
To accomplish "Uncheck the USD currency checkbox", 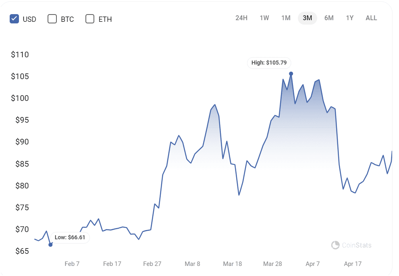I will tap(15, 19).
